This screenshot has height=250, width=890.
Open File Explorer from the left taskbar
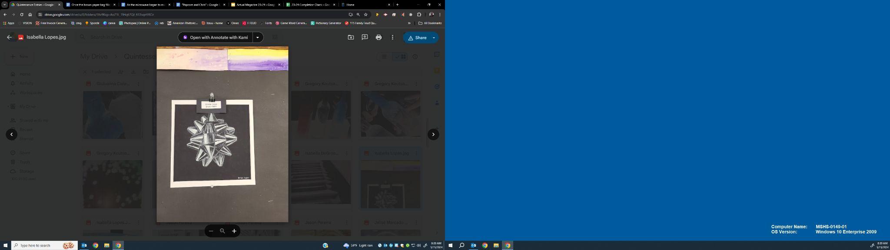(x=106, y=245)
